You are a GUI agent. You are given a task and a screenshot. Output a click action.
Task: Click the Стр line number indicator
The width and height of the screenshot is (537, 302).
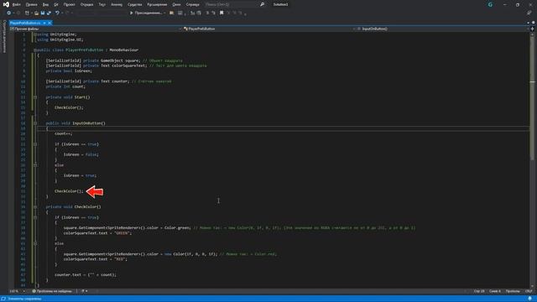(x=479, y=291)
